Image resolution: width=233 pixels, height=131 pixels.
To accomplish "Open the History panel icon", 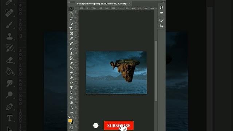I will (162, 7).
